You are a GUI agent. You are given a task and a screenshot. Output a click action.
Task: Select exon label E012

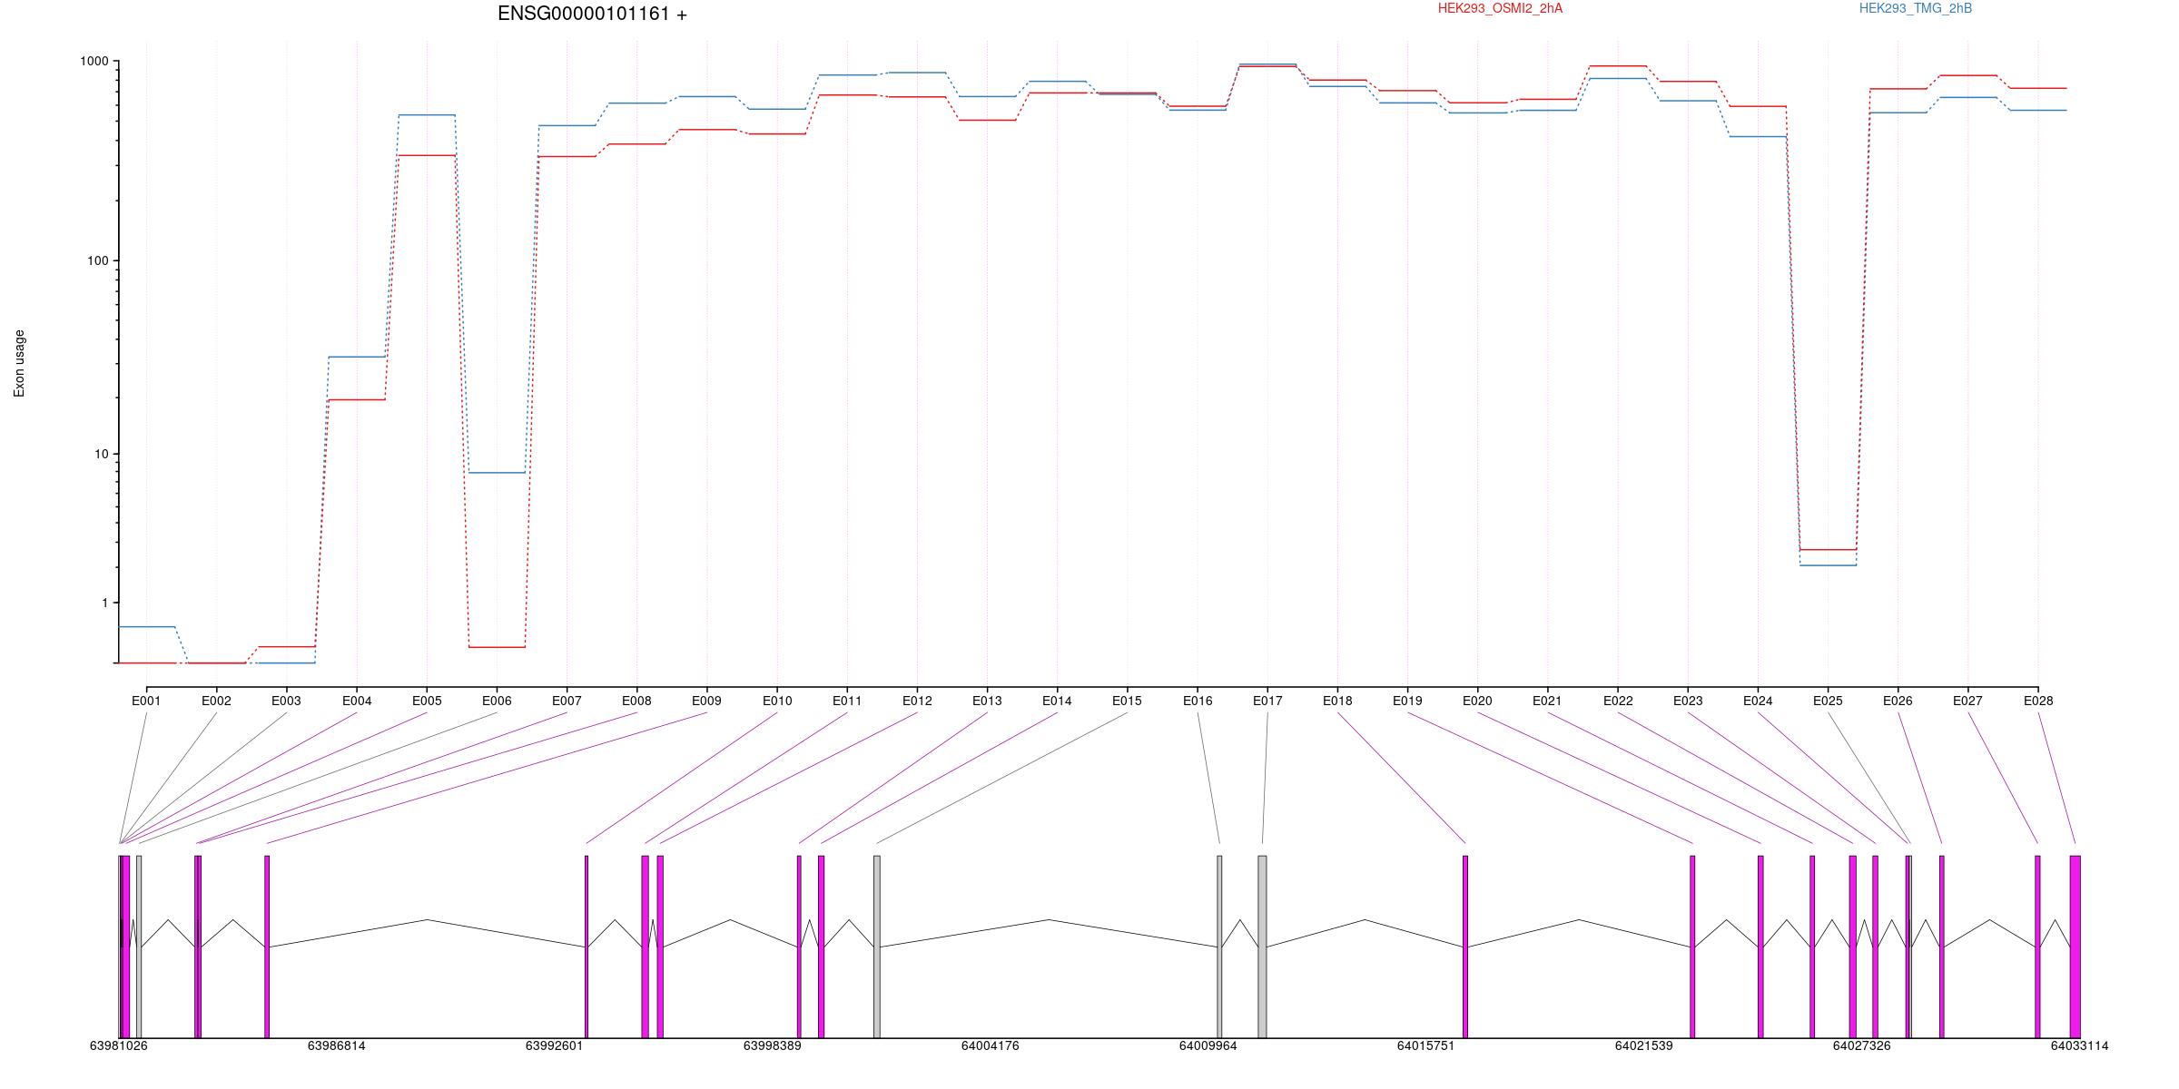click(917, 701)
